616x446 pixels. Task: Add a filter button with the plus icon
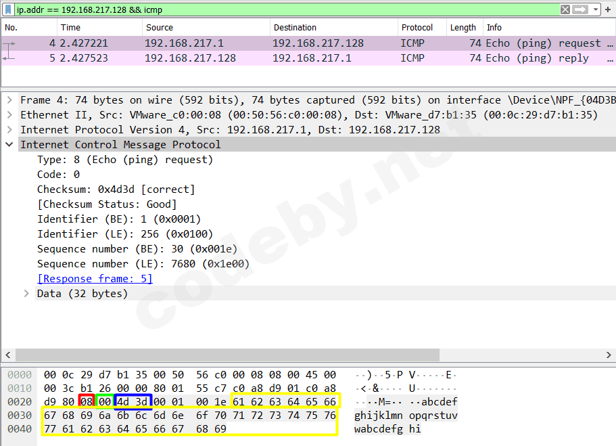(x=608, y=9)
